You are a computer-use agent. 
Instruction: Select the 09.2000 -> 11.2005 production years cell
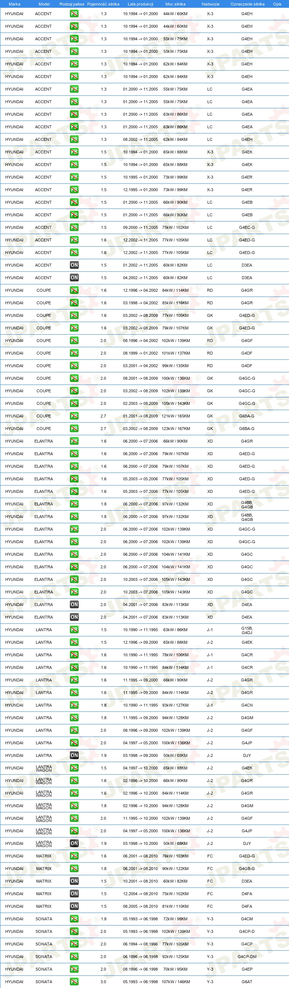pyautogui.click(x=140, y=227)
